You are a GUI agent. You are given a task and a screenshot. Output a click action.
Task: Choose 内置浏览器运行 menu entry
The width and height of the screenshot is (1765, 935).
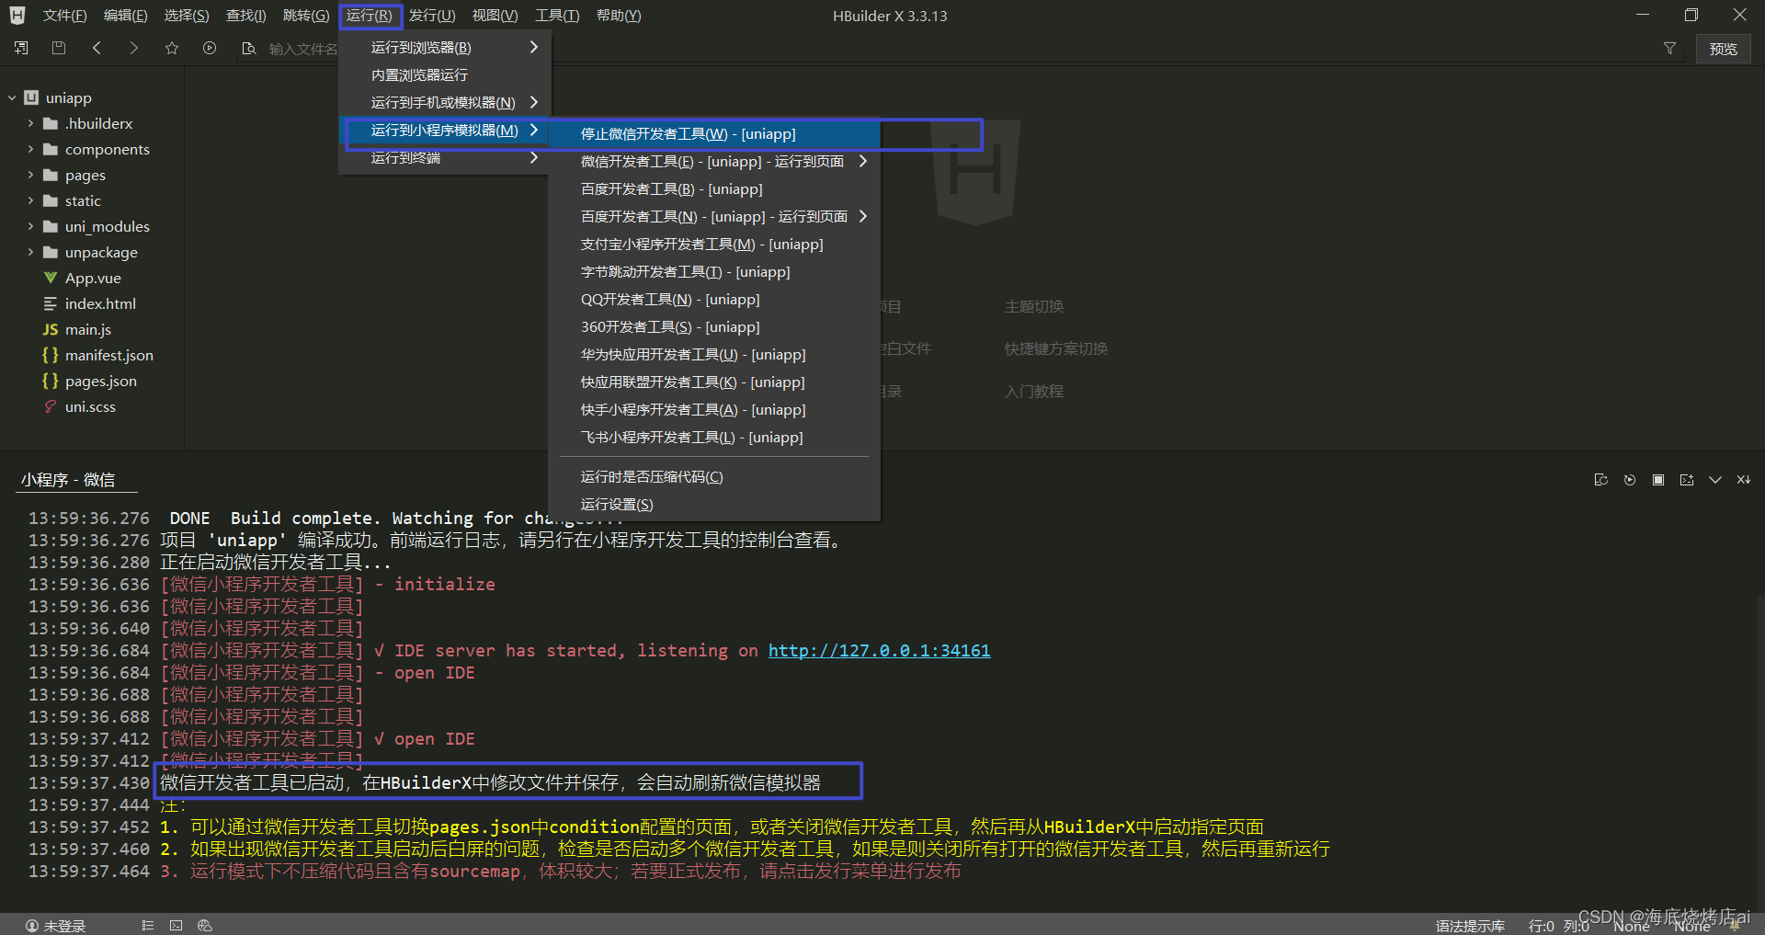coord(446,75)
